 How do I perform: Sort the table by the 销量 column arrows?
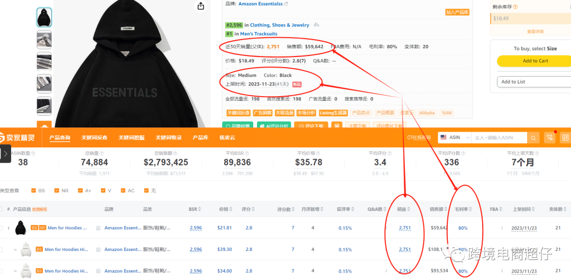(409, 209)
